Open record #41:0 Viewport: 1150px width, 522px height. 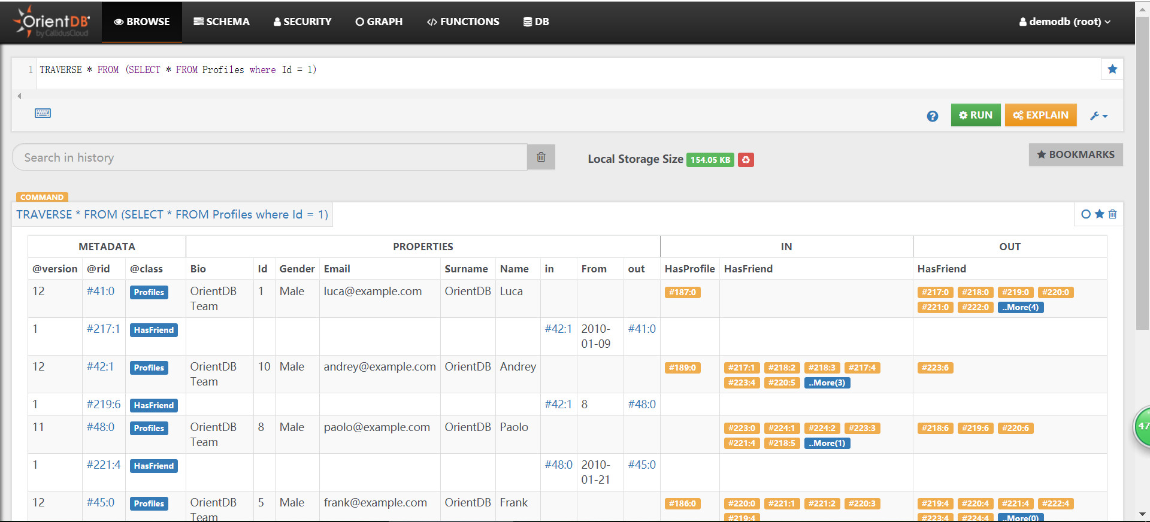(x=101, y=291)
